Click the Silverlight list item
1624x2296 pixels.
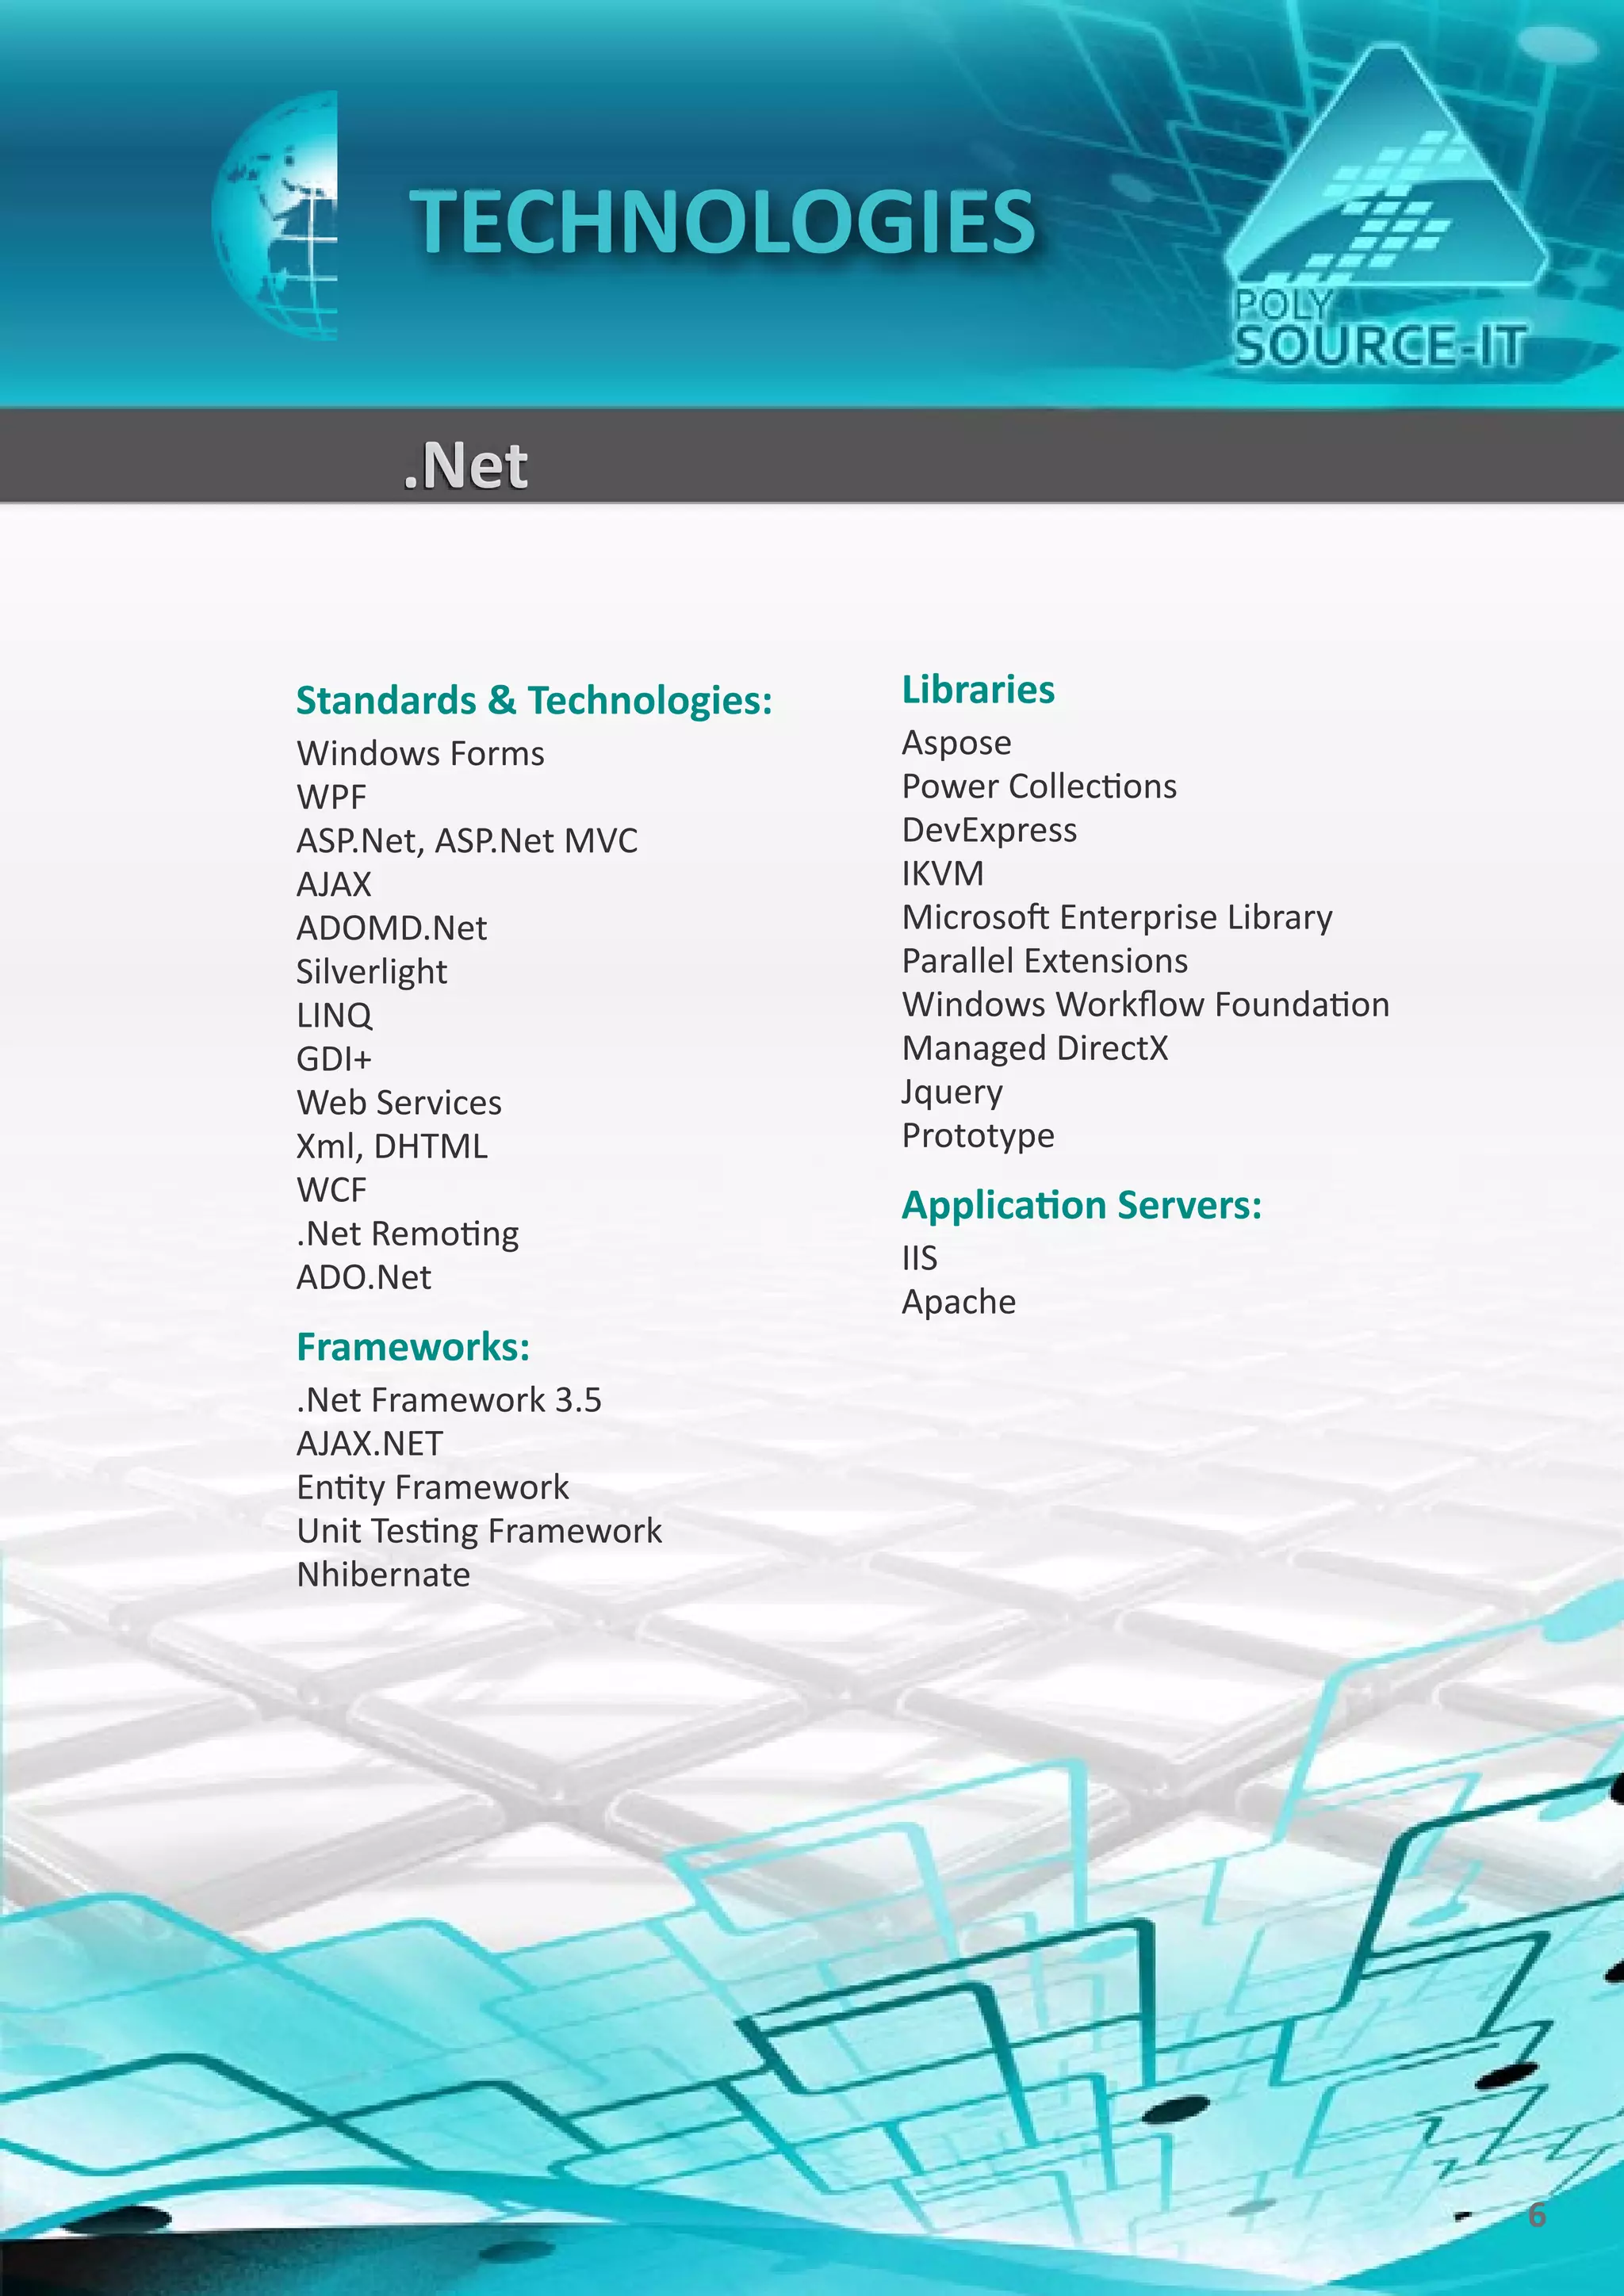point(371,971)
